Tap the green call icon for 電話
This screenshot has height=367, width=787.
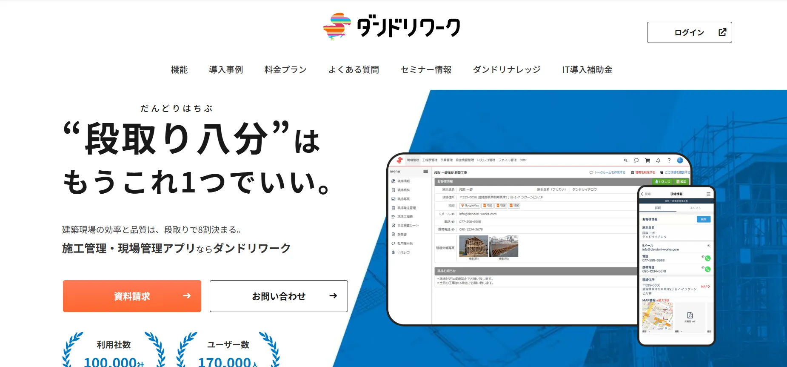708,258
